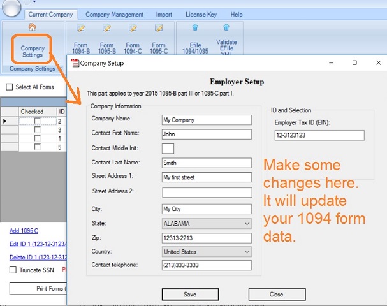
Task: Enable the Select All Forms checkbox
Action: [x=10, y=87]
